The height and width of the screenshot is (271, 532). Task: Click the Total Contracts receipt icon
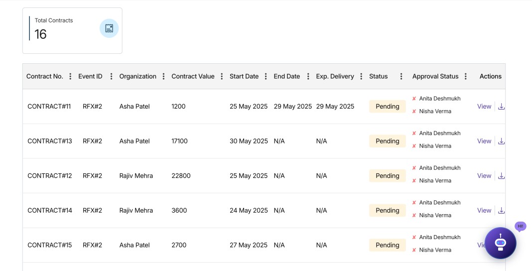click(x=109, y=28)
